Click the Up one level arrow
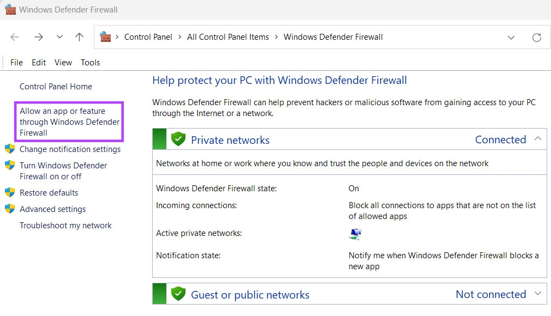 tap(80, 37)
